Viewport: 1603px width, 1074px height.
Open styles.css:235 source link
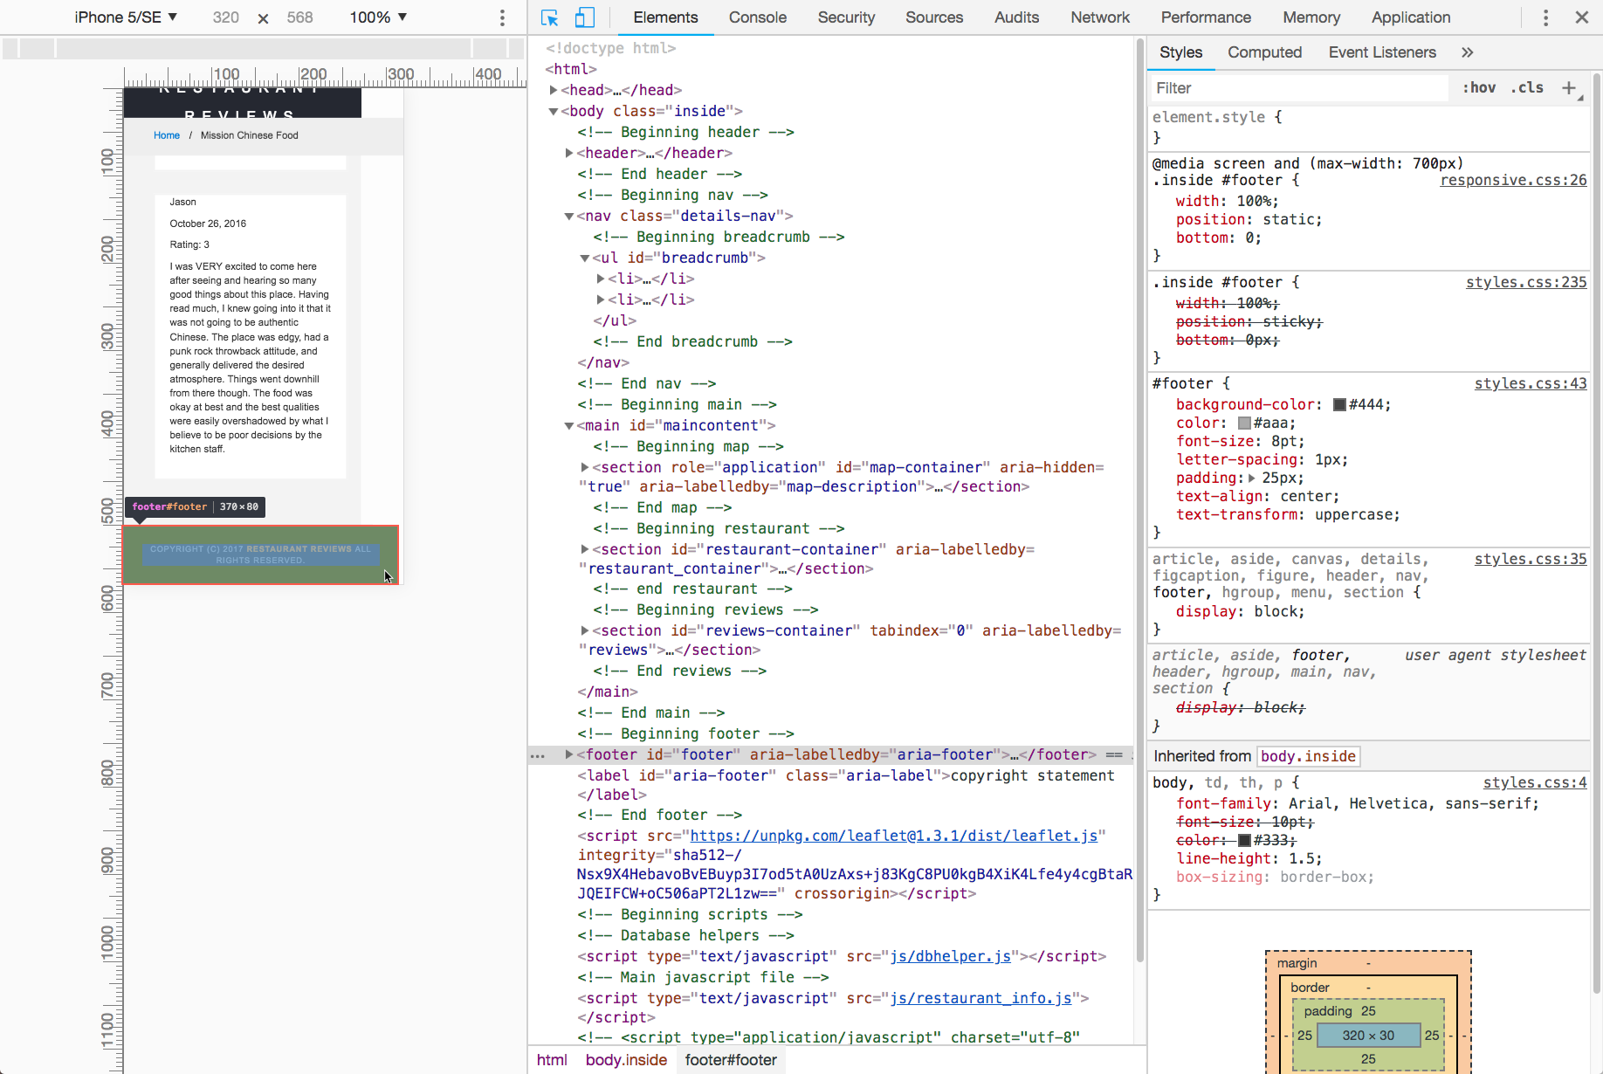[1526, 282]
